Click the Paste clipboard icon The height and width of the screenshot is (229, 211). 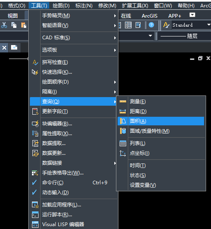(23, 25)
